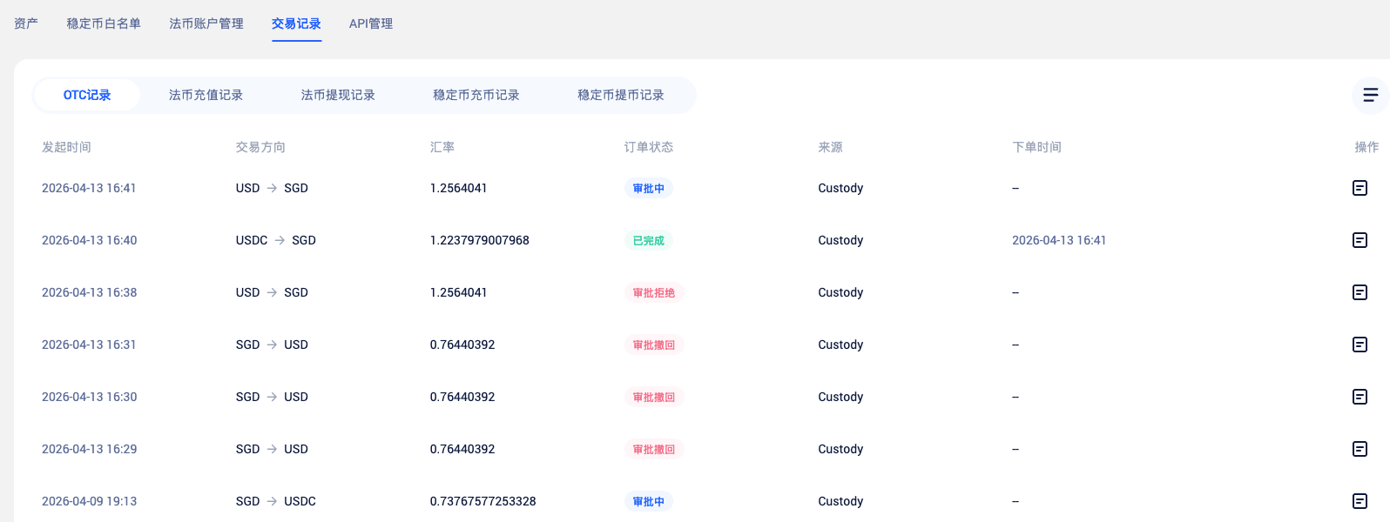Open the 稳定币白名单 tab
This screenshot has height=522, width=1390.
pos(104,23)
